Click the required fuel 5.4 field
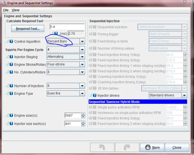 67,27
